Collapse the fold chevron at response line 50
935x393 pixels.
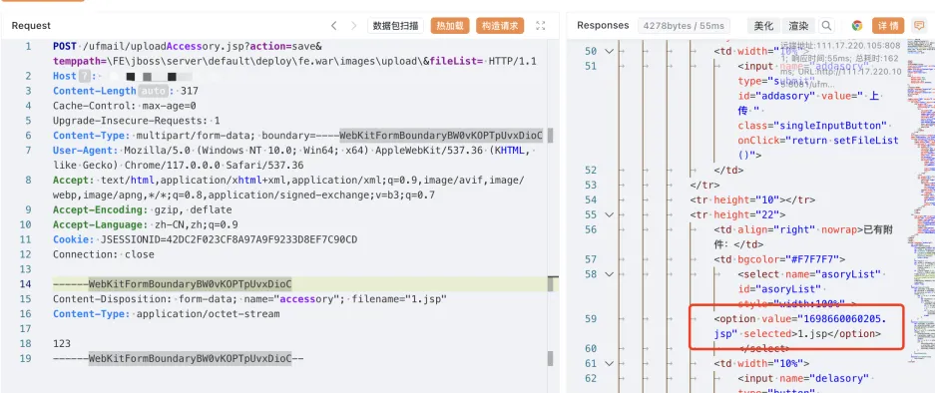coord(609,51)
